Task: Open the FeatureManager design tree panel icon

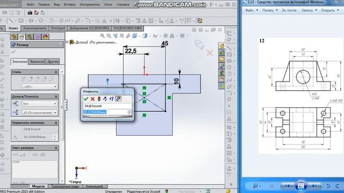Action: [x=14, y=37]
